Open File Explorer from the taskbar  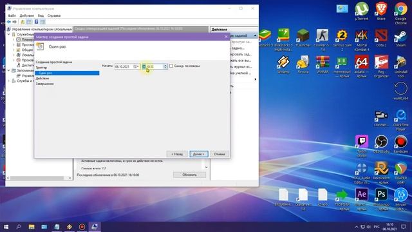point(32,226)
